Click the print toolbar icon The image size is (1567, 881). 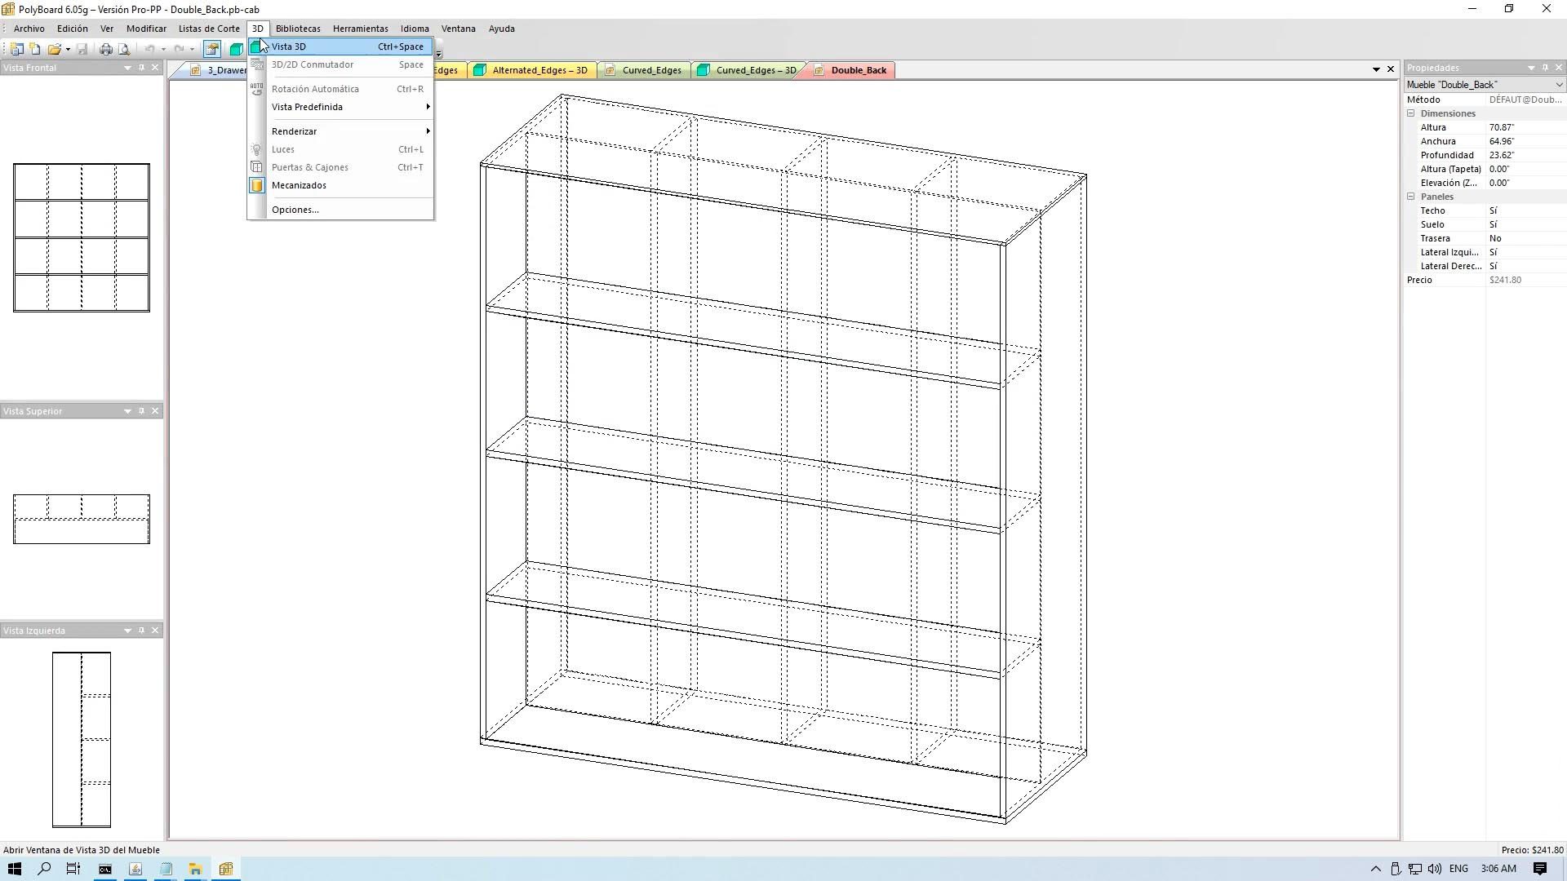(x=105, y=49)
